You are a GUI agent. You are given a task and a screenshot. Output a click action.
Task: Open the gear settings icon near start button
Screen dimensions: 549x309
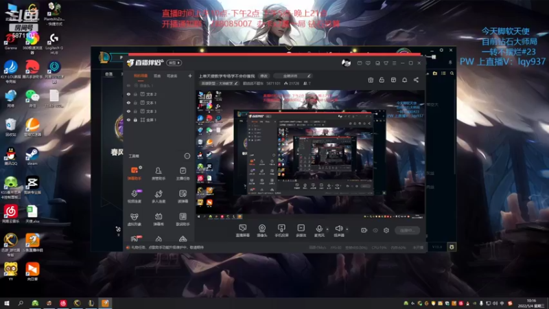click(x=386, y=230)
